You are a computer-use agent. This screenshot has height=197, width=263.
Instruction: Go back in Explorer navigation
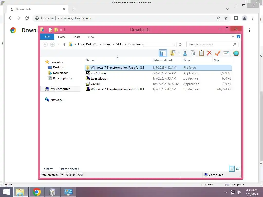pos(45,44)
